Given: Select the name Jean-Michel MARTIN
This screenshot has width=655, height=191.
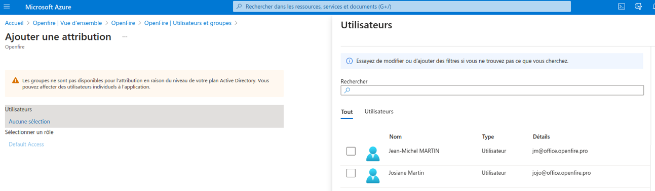Looking at the screenshot, I should [414, 151].
